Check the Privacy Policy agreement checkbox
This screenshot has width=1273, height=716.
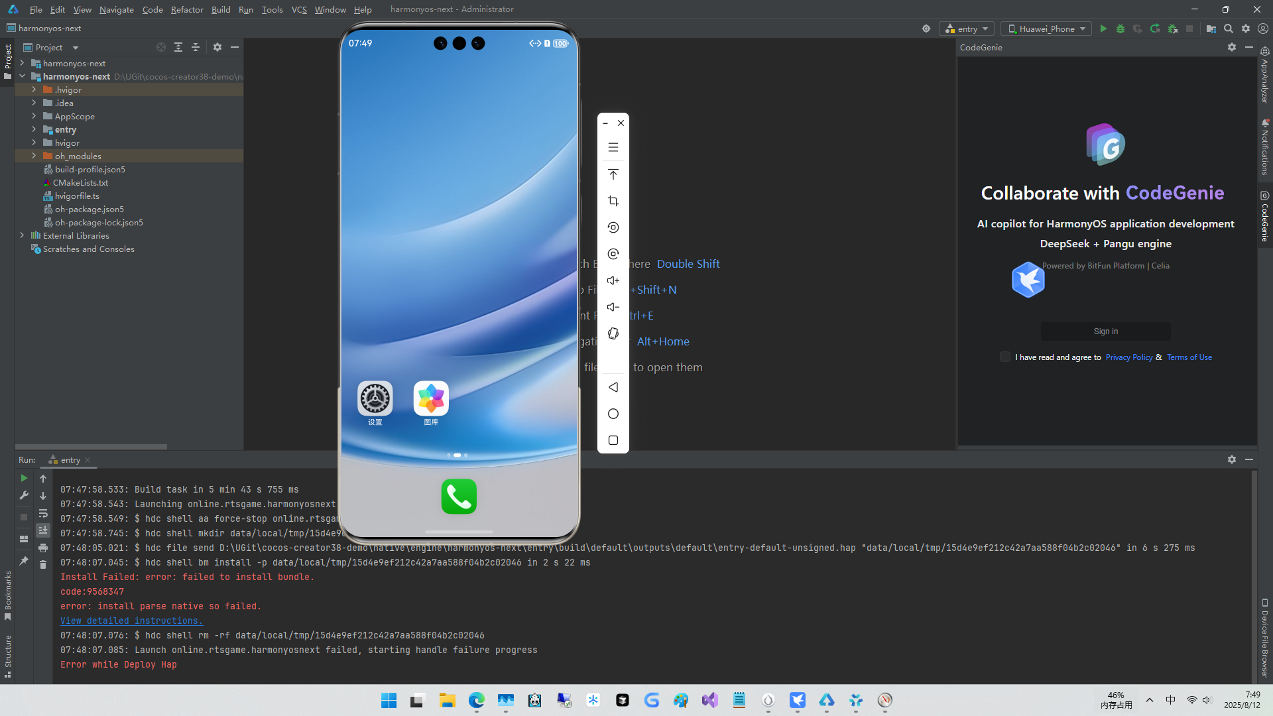point(1005,357)
